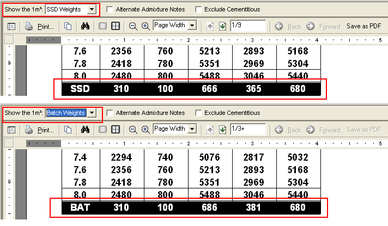Screen dimensions: 388x226
Task: Zoom in using the plus magnifier in the Batch Weights preview
Action: point(145,130)
